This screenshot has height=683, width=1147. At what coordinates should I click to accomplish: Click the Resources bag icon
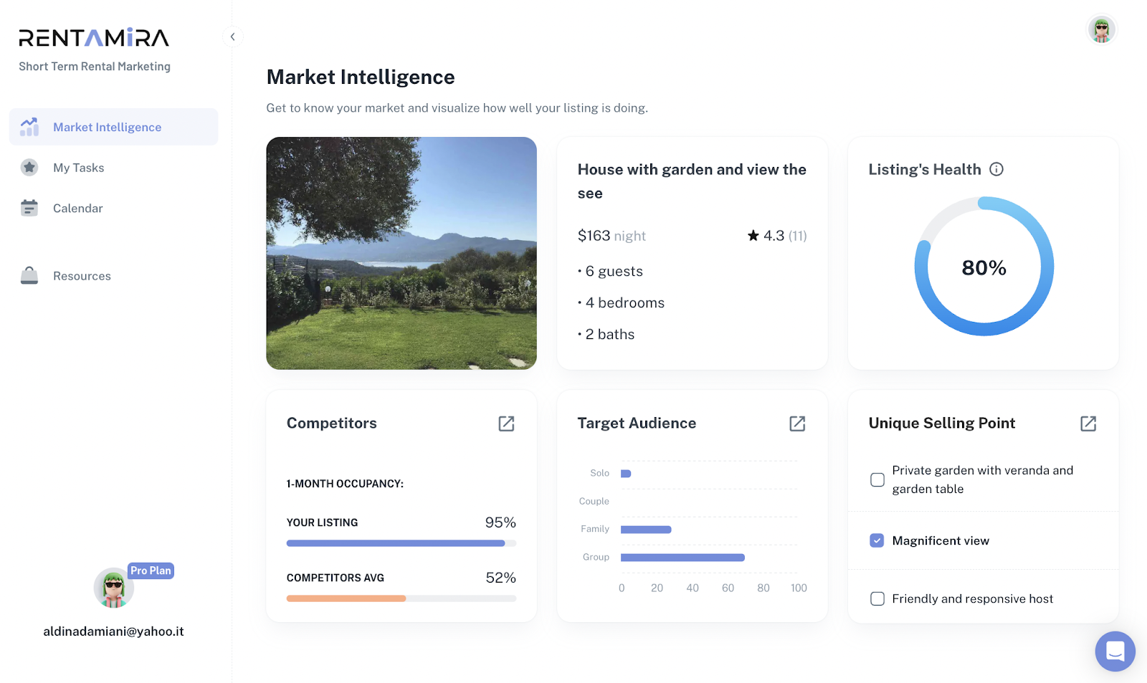(29, 275)
